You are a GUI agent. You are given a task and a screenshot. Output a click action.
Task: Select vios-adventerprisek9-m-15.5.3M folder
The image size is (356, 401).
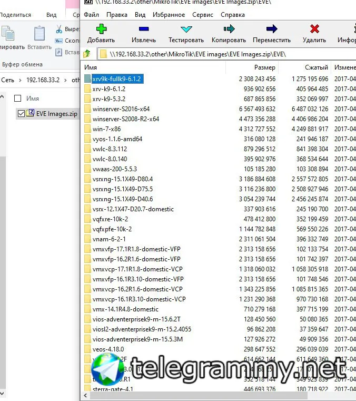pos(137,339)
